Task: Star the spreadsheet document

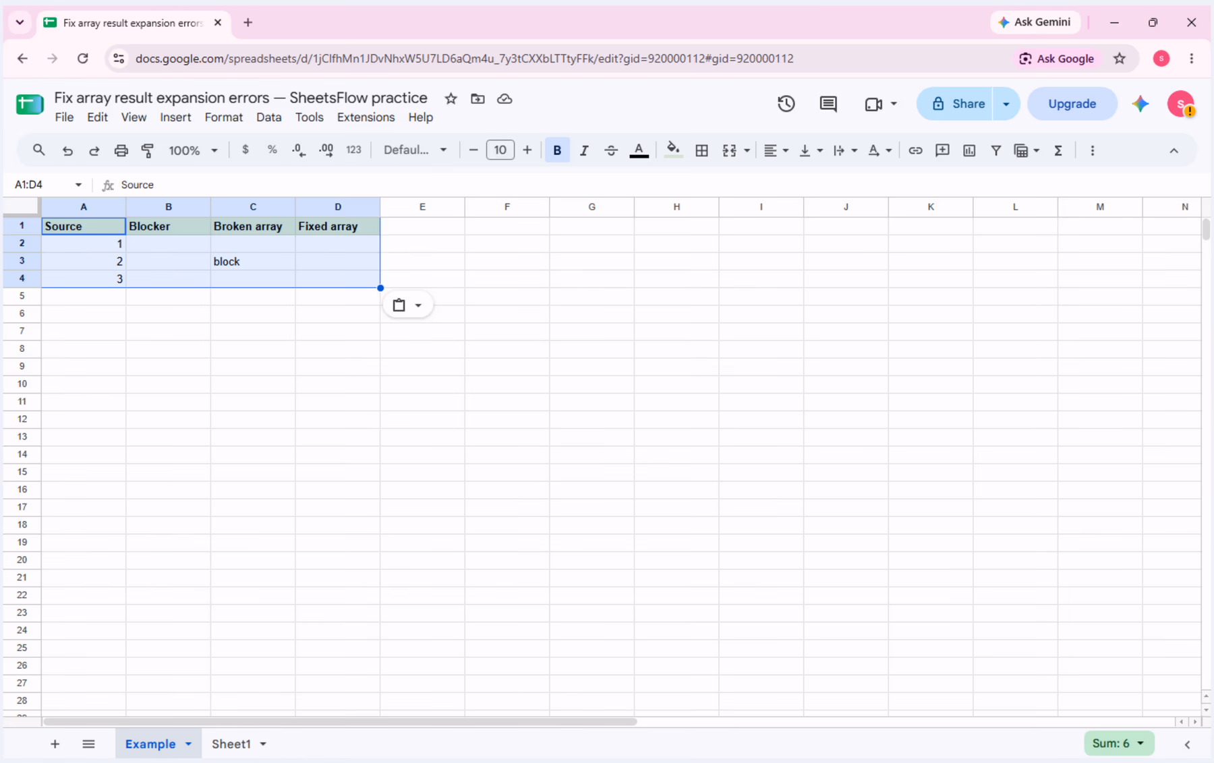Action: point(451,99)
